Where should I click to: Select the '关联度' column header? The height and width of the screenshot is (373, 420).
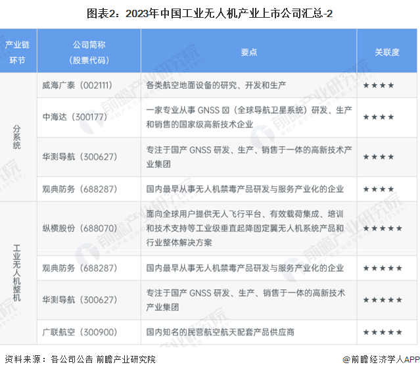[x=387, y=52]
